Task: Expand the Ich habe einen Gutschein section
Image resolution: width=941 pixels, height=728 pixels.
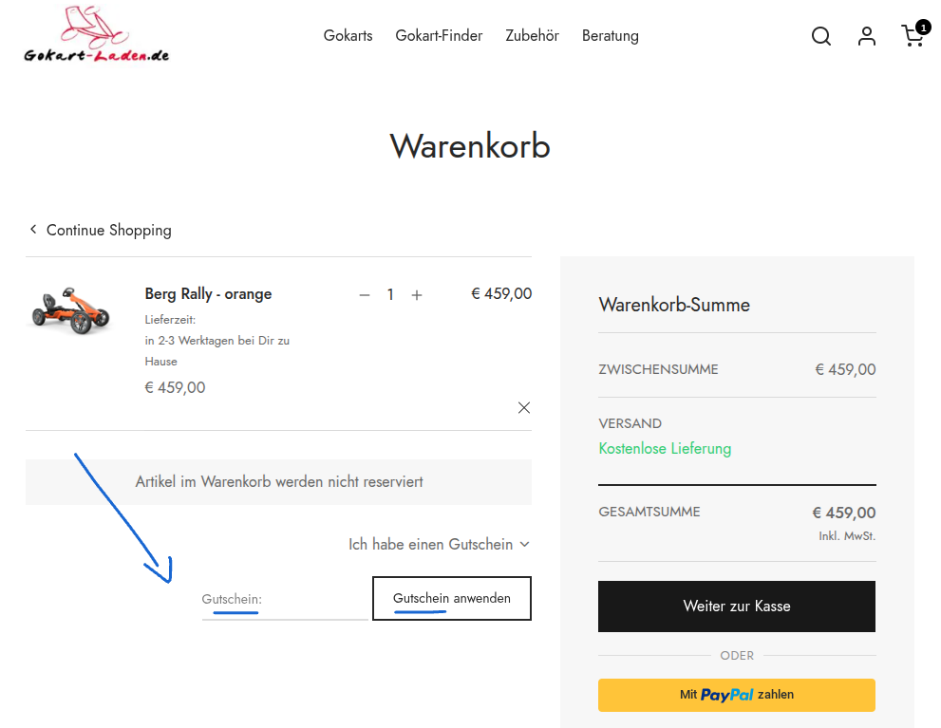Action: [x=439, y=544]
